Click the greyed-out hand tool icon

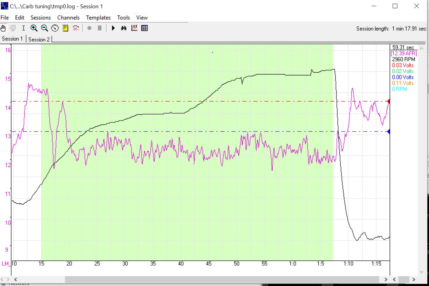point(13,28)
